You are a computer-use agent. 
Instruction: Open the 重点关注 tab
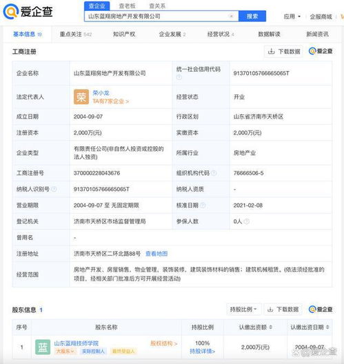tap(76, 34)
